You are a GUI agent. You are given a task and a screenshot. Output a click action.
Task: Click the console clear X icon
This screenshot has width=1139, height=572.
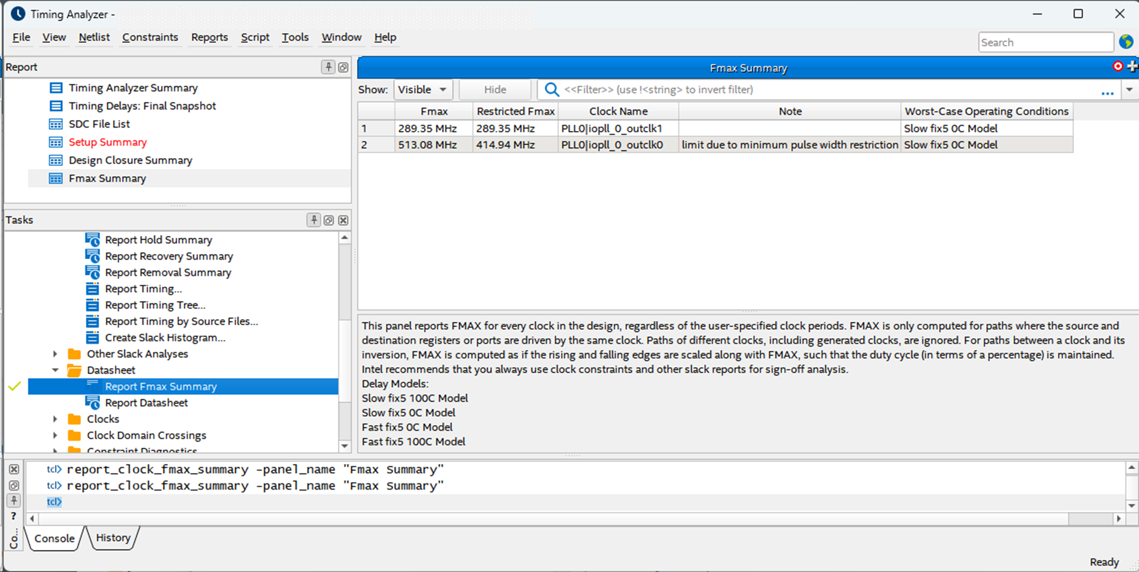14,469
